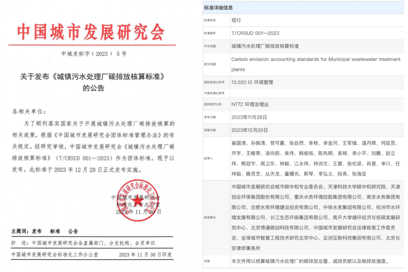Click the N772 环境治理业 economic classification

[250, 104]
